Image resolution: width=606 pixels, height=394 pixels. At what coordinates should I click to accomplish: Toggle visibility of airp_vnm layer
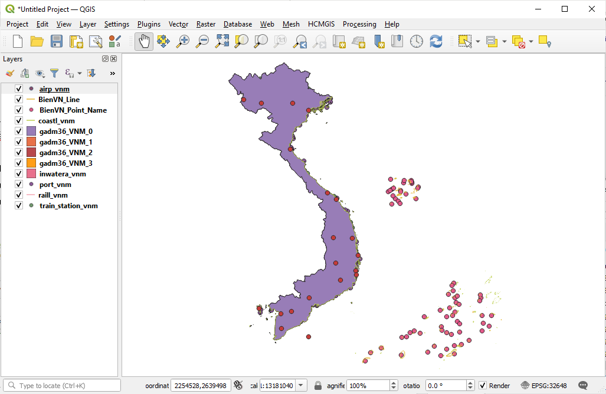(18, 88)
